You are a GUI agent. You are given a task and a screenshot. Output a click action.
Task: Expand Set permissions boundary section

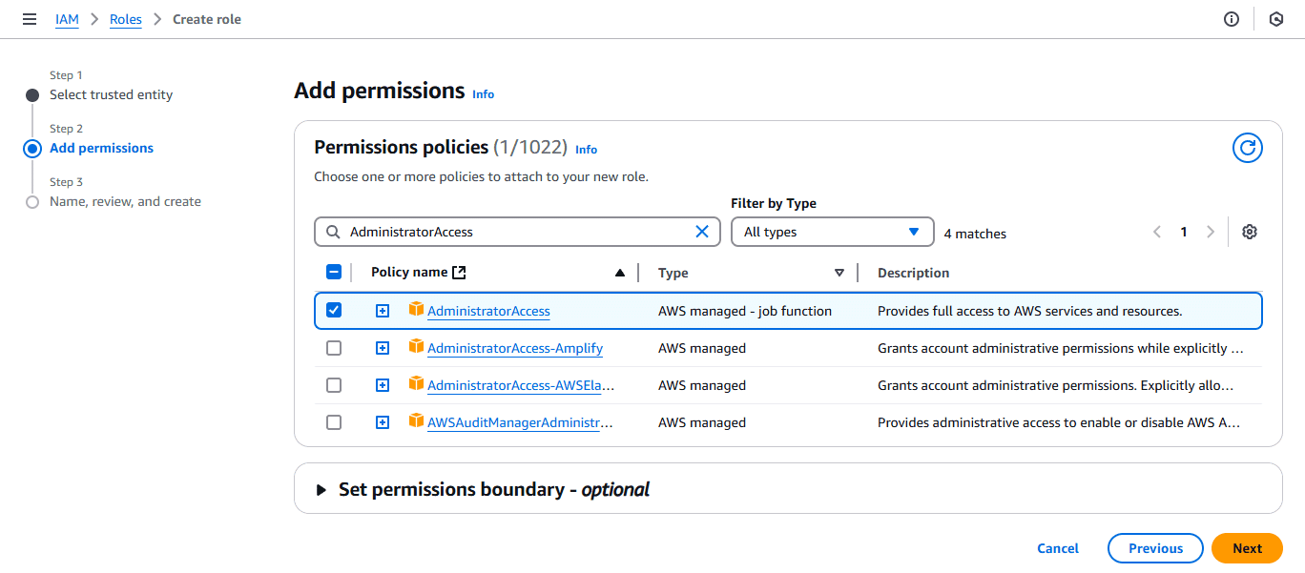321,489
